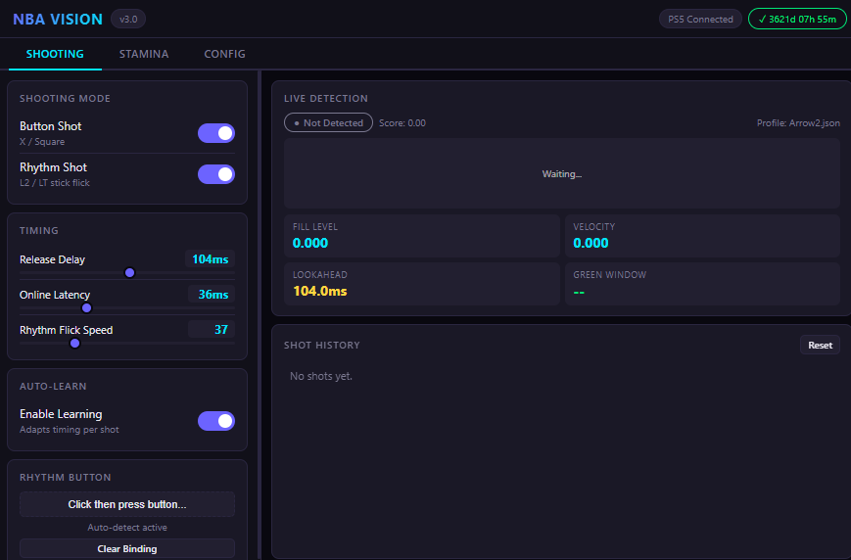Click the Rhythm Flick Speed value 37

[x=212, y=329]
